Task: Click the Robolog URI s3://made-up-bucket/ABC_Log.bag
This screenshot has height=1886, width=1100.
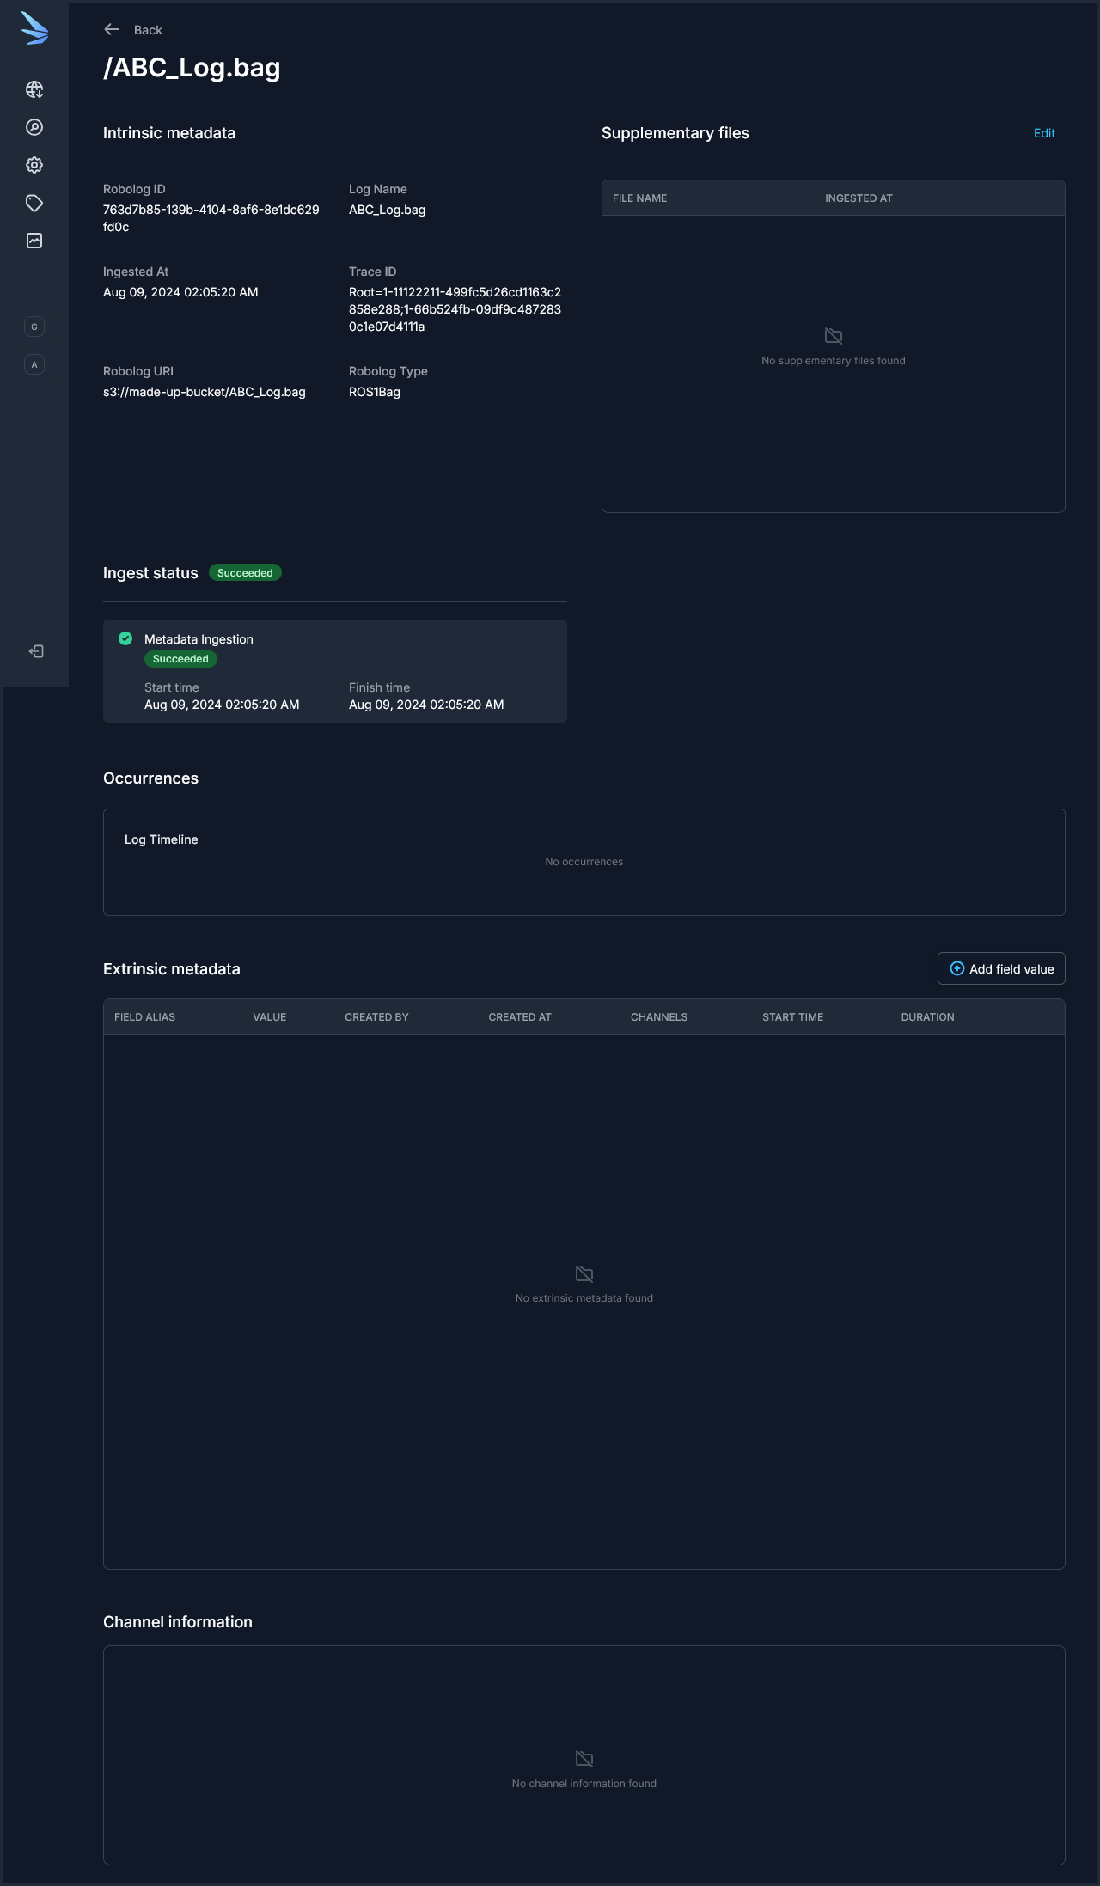Action: coord(205,392)
